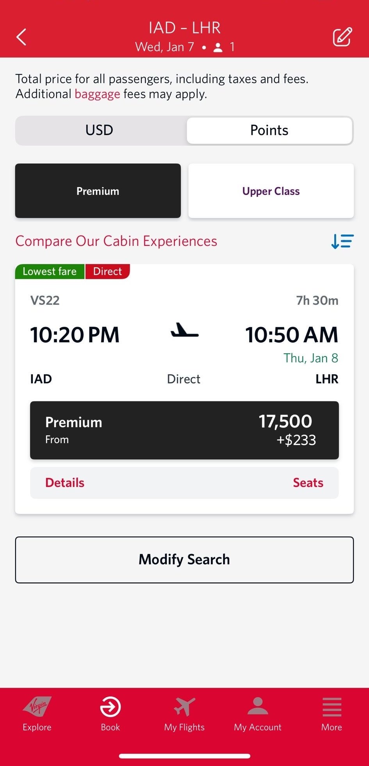Open the baggage fees link

tap(97, 94)
